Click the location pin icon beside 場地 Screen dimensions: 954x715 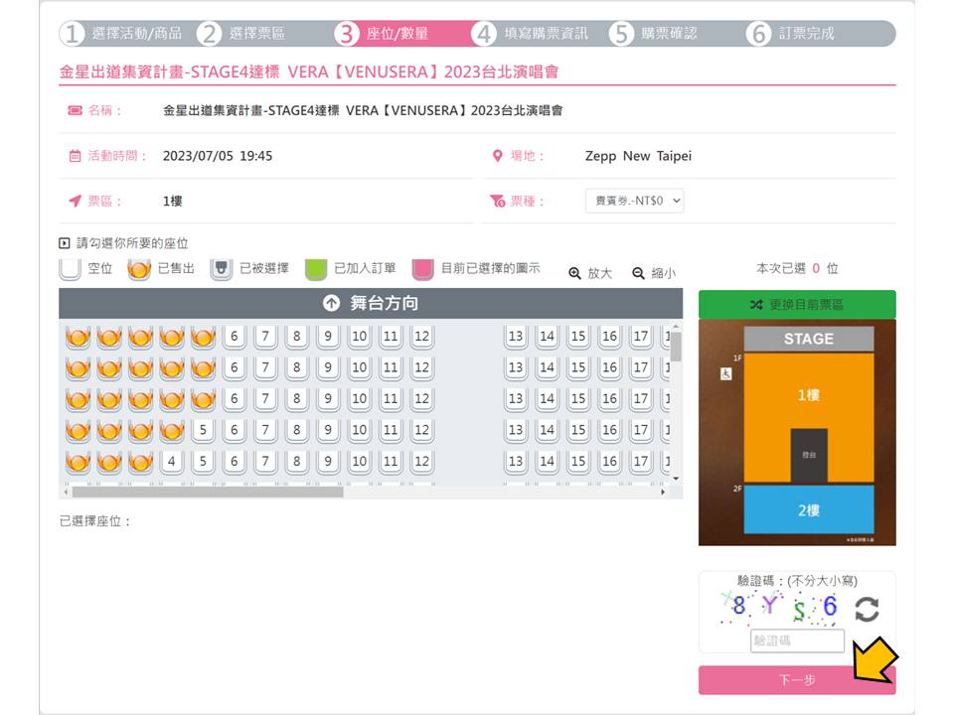499,156
